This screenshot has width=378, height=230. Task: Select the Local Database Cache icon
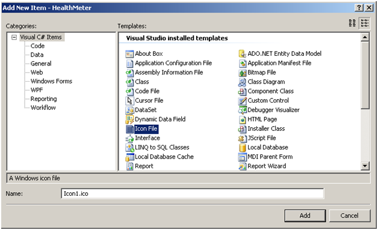(x=129, y=157)
